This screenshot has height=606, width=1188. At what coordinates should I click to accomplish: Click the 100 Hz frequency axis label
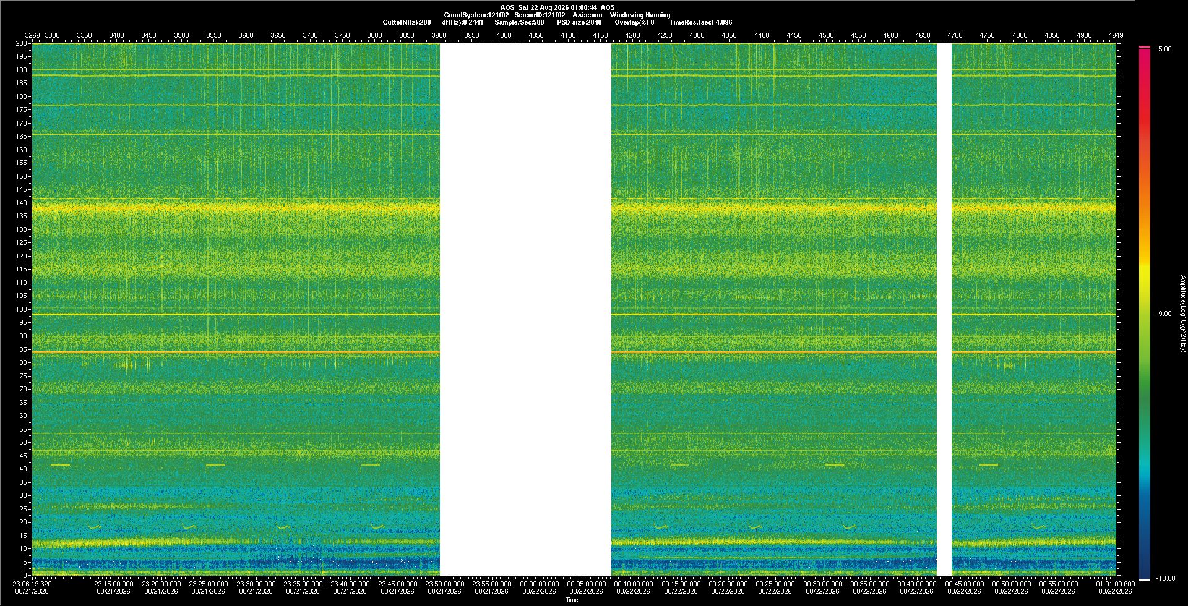pos(22,309)
